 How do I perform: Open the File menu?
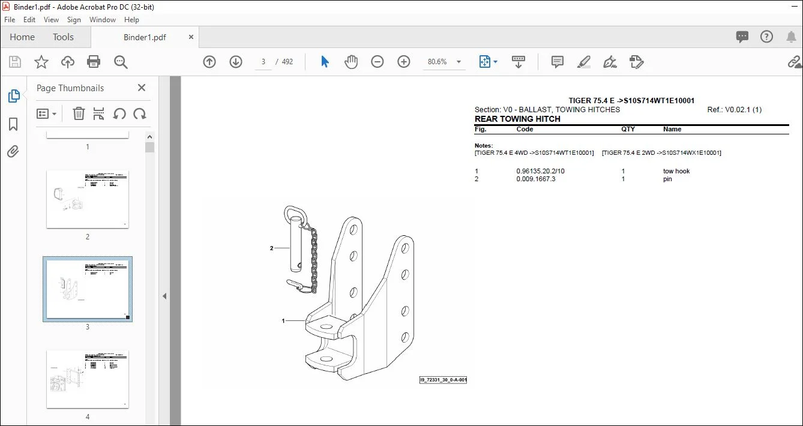(x=10, y=20)
